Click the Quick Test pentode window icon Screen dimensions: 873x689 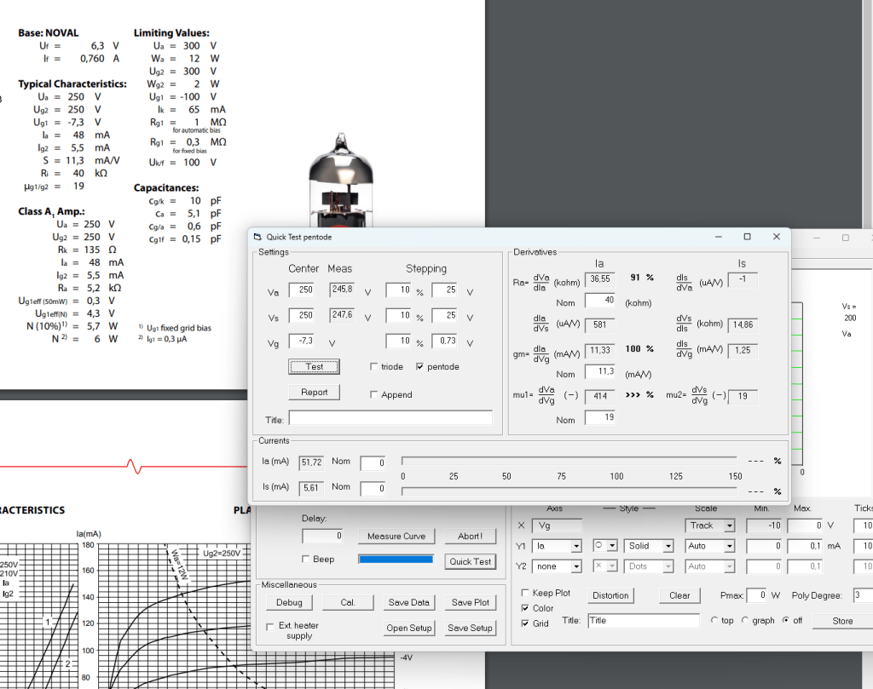258,237
